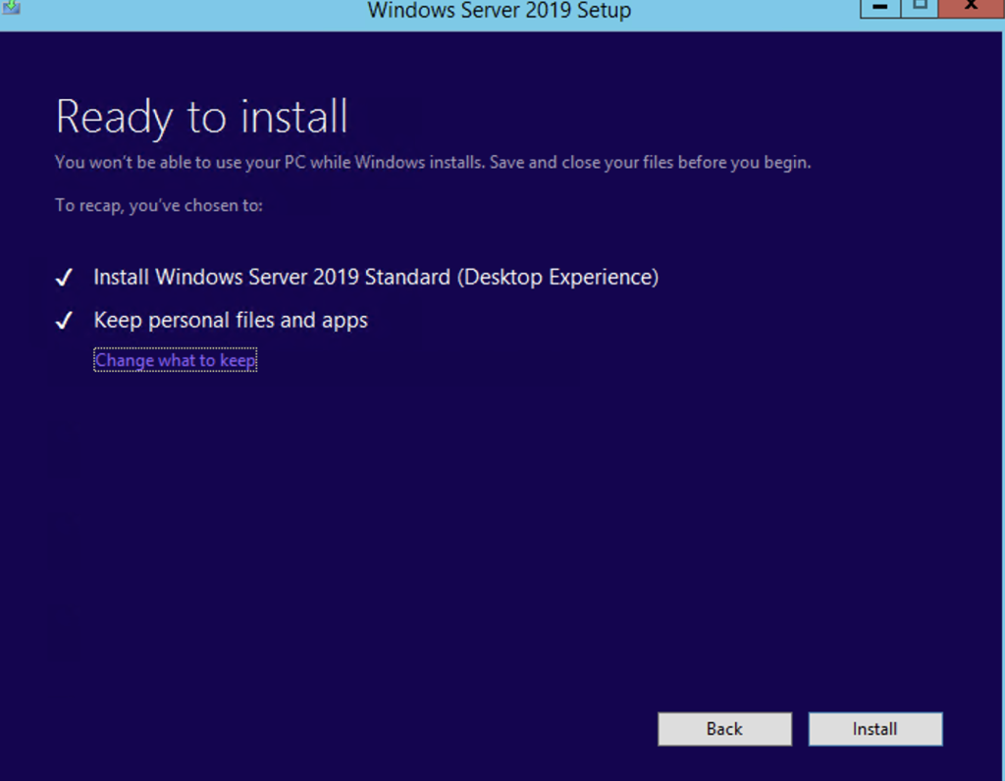
Task: Go back with the Back button
Action: [x=724, y=729]
